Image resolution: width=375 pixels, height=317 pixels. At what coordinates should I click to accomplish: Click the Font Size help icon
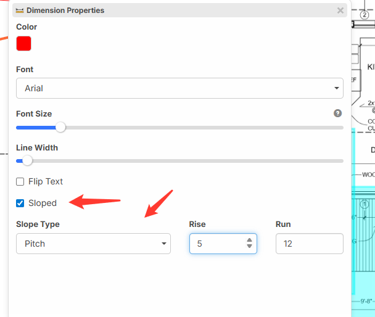coord(337,113)
